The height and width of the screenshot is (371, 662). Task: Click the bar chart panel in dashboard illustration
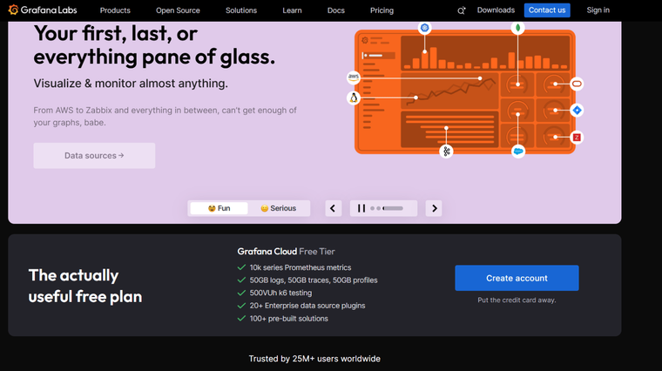(x=485, y=53)
